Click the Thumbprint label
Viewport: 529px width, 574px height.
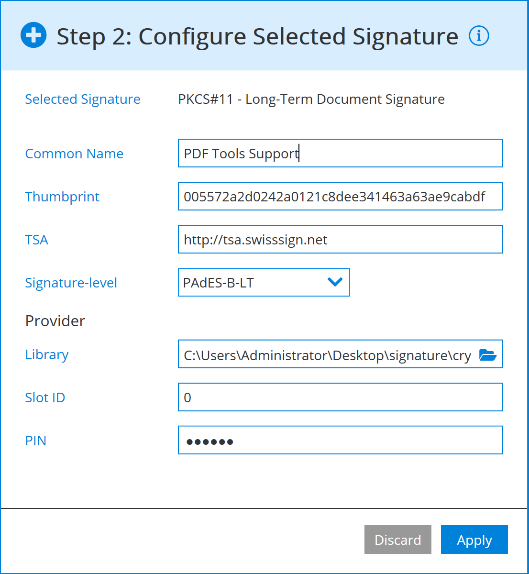tap(62, 197)
